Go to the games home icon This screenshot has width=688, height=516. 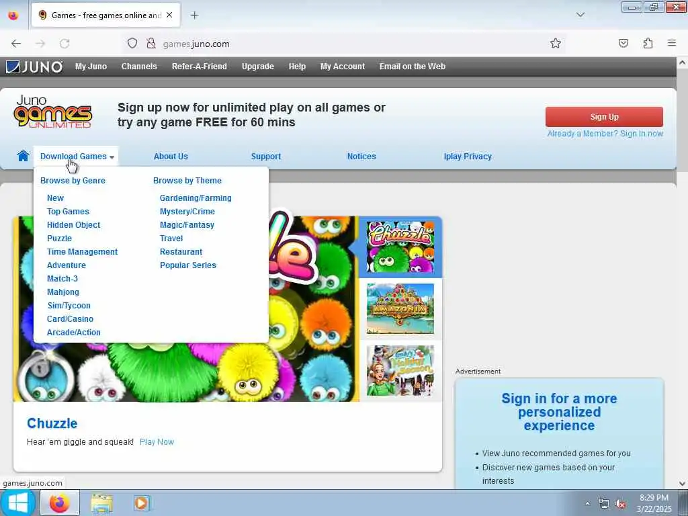tap(23, 156)
